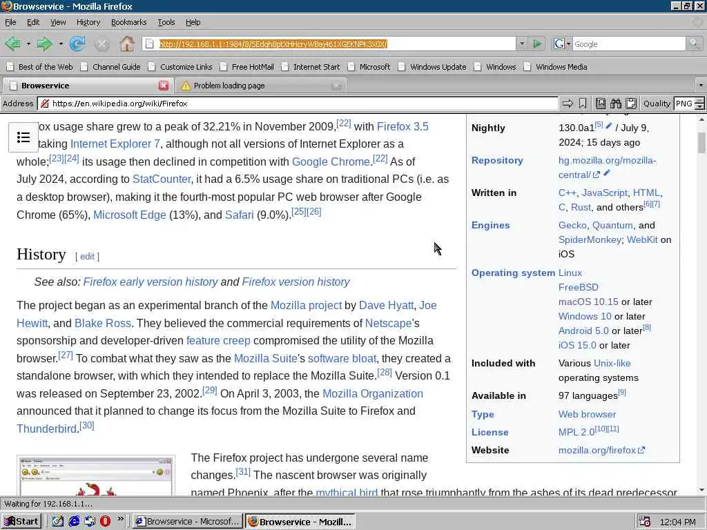Click the Browservice Address field
This screenshot has width=707, height=530.
[298, 104]
